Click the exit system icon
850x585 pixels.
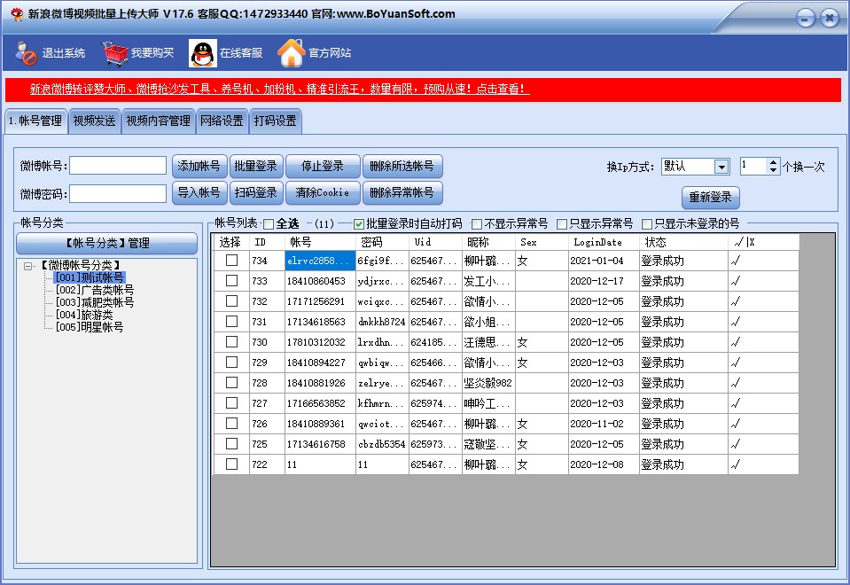(26, 53)
